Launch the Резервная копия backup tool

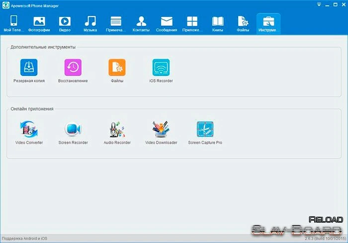29,71
